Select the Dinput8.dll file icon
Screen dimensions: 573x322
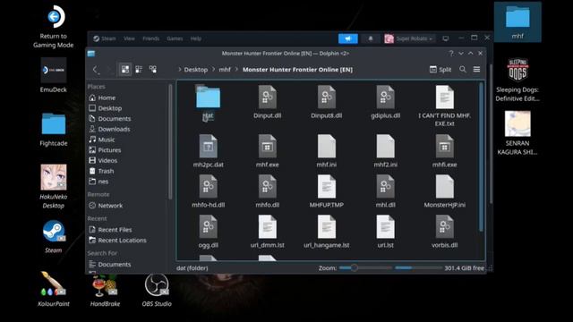pos(326,97)
